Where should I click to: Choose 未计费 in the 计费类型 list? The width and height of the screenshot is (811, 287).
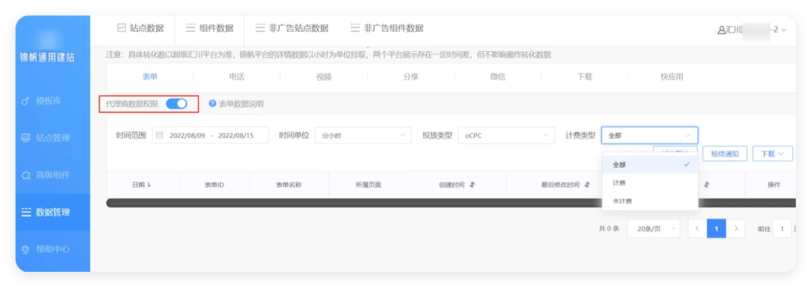point(650,200)
